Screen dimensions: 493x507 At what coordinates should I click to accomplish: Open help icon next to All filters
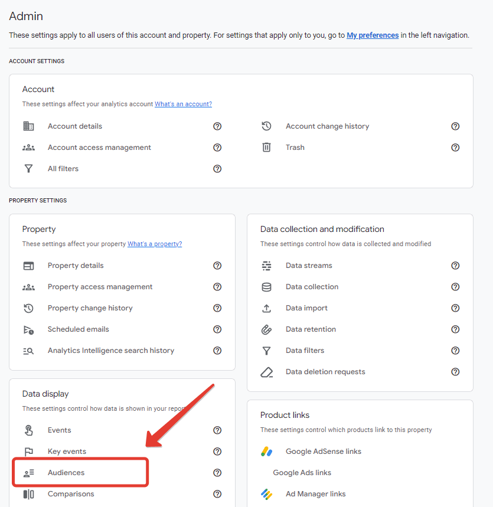tap(217, 169)
